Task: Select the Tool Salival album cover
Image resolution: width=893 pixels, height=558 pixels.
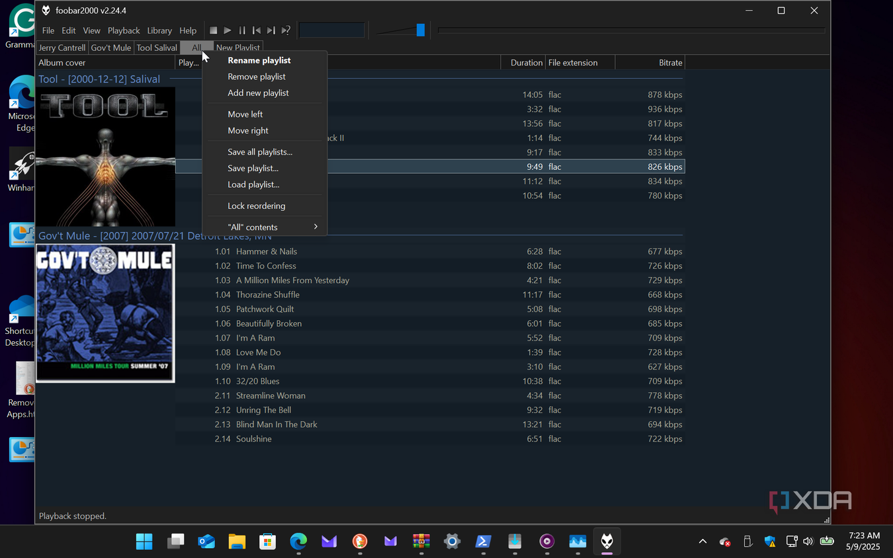Action: 106,157
